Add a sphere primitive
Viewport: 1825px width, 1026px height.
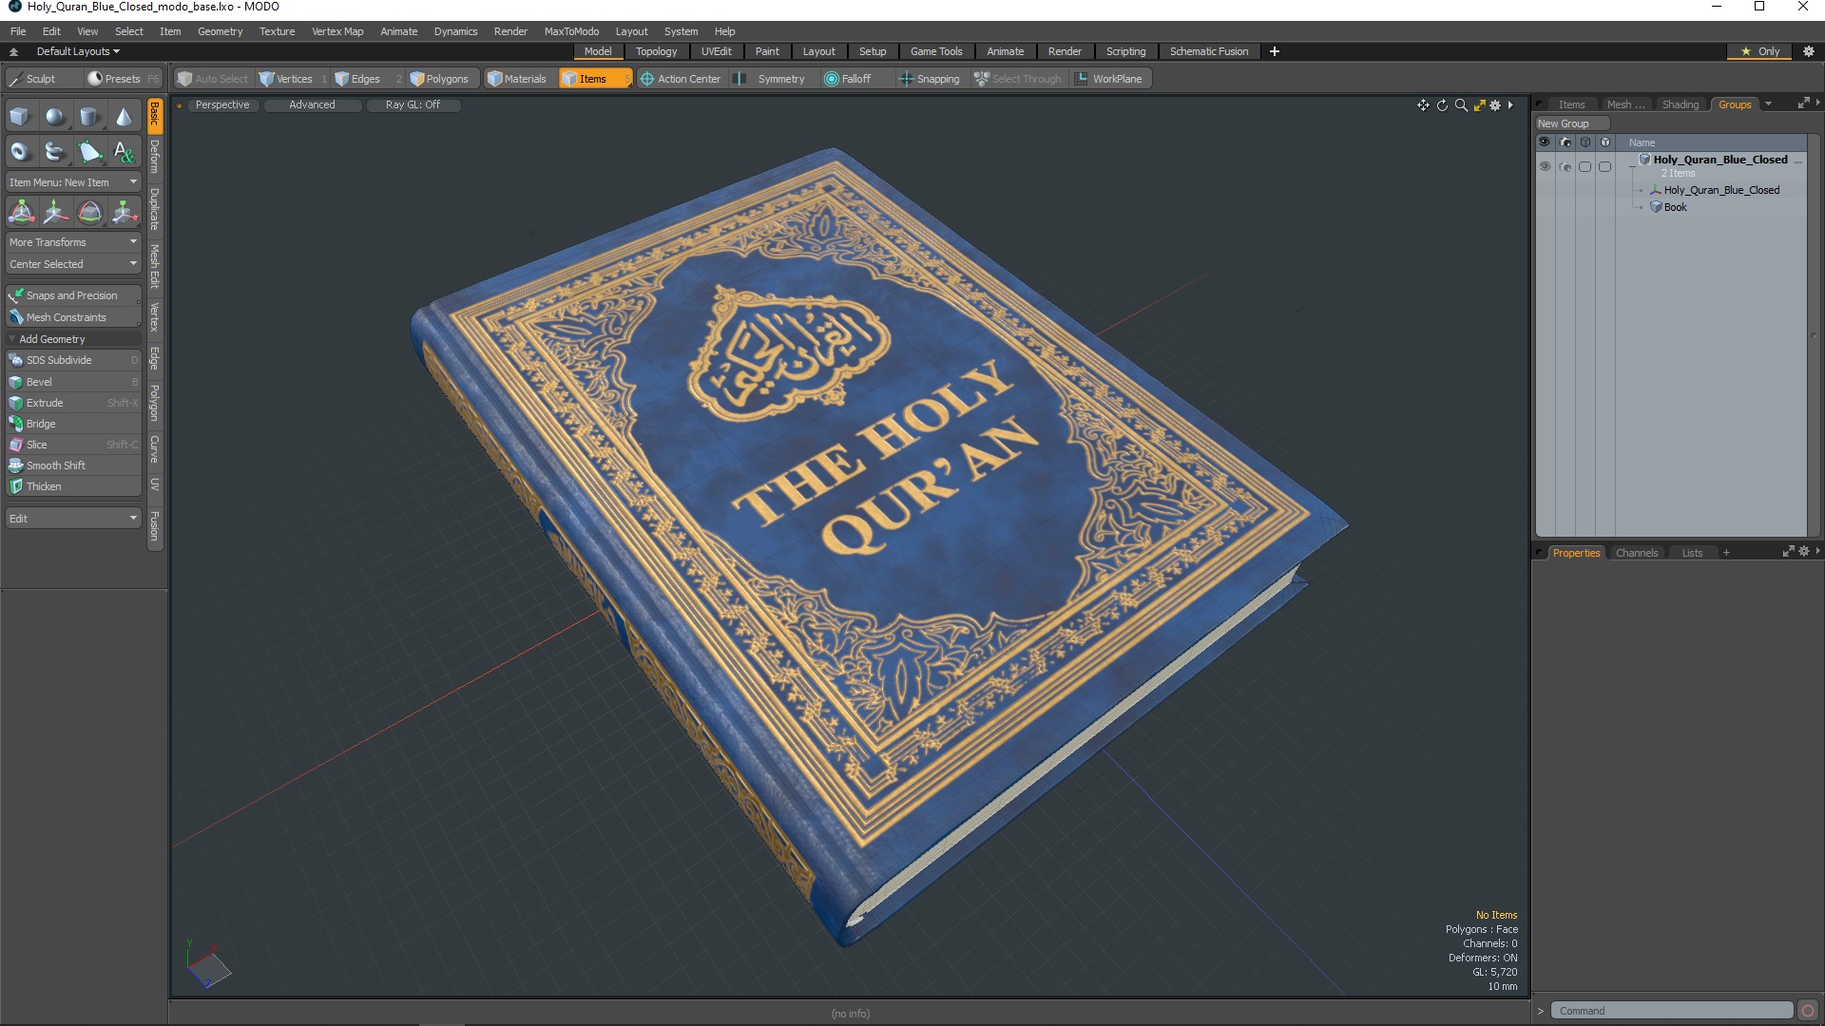[55, 116]
